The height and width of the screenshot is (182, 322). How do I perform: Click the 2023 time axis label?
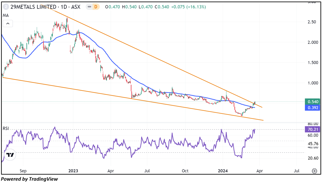click(73, 171)
